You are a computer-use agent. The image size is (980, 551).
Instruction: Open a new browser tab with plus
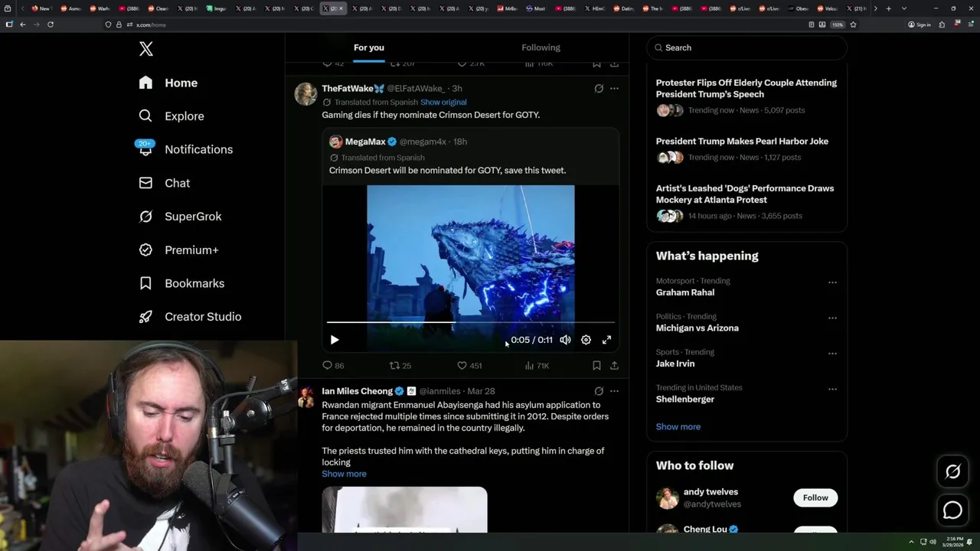[x=889, y=8]
